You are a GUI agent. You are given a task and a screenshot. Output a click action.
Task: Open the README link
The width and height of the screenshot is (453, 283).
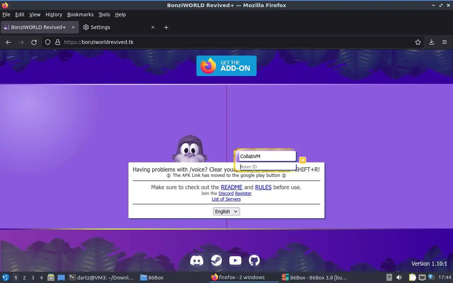(231, 187)
